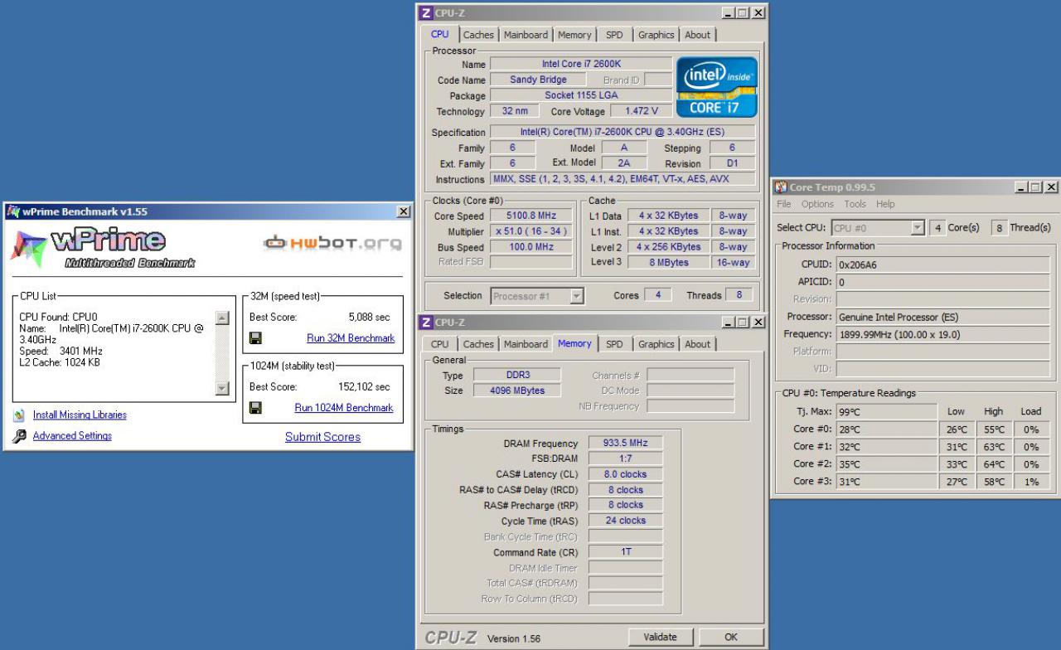Screen dimensions: 1061x650
Task: Click the 32M best score "5,088 sec"
Action: pos(369,317)
